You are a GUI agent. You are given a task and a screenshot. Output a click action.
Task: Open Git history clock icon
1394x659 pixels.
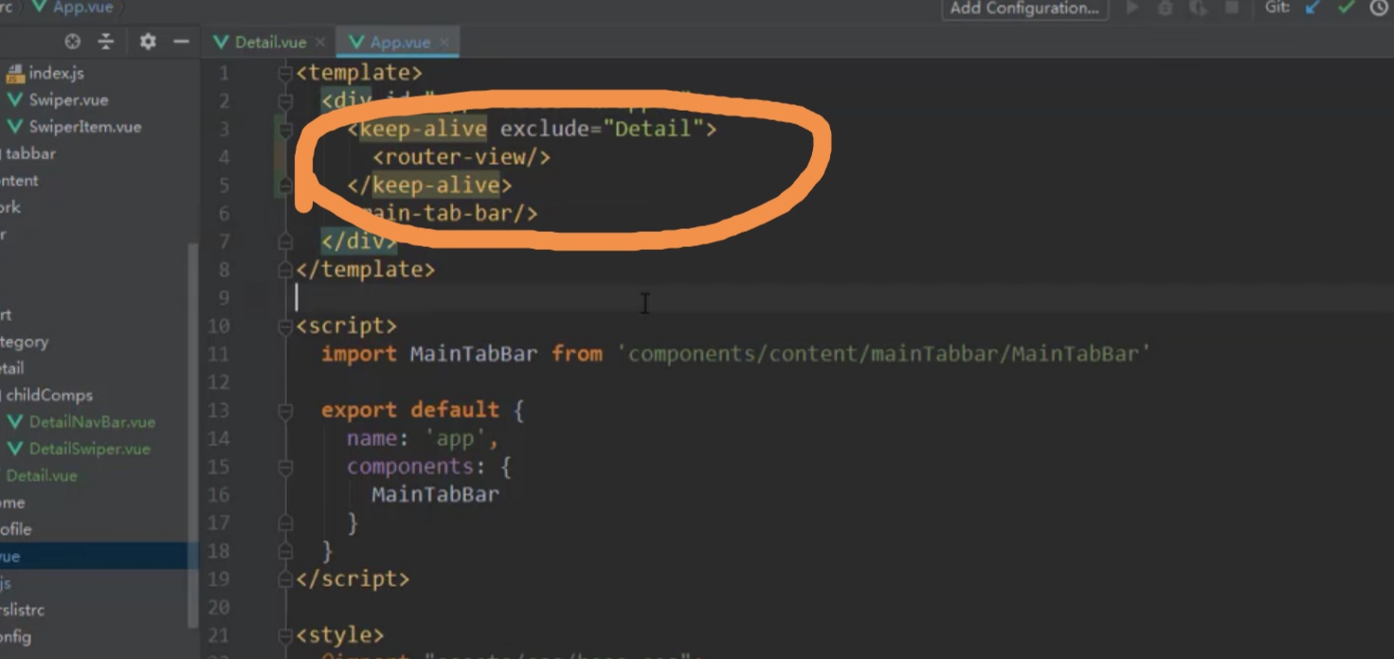pyautogui.click(x=1379, y=8)
